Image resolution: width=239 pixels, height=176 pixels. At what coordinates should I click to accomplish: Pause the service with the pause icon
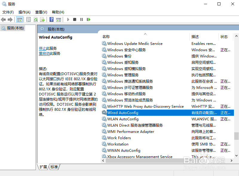tap(82, 19)
